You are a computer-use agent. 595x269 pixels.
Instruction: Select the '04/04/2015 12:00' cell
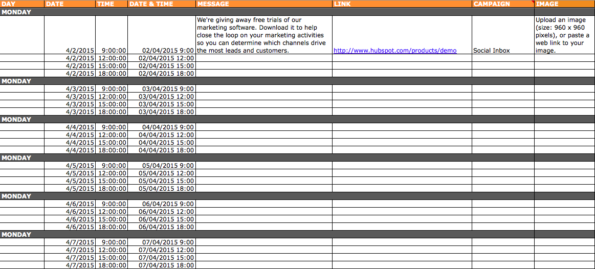(x=162, y=134)
